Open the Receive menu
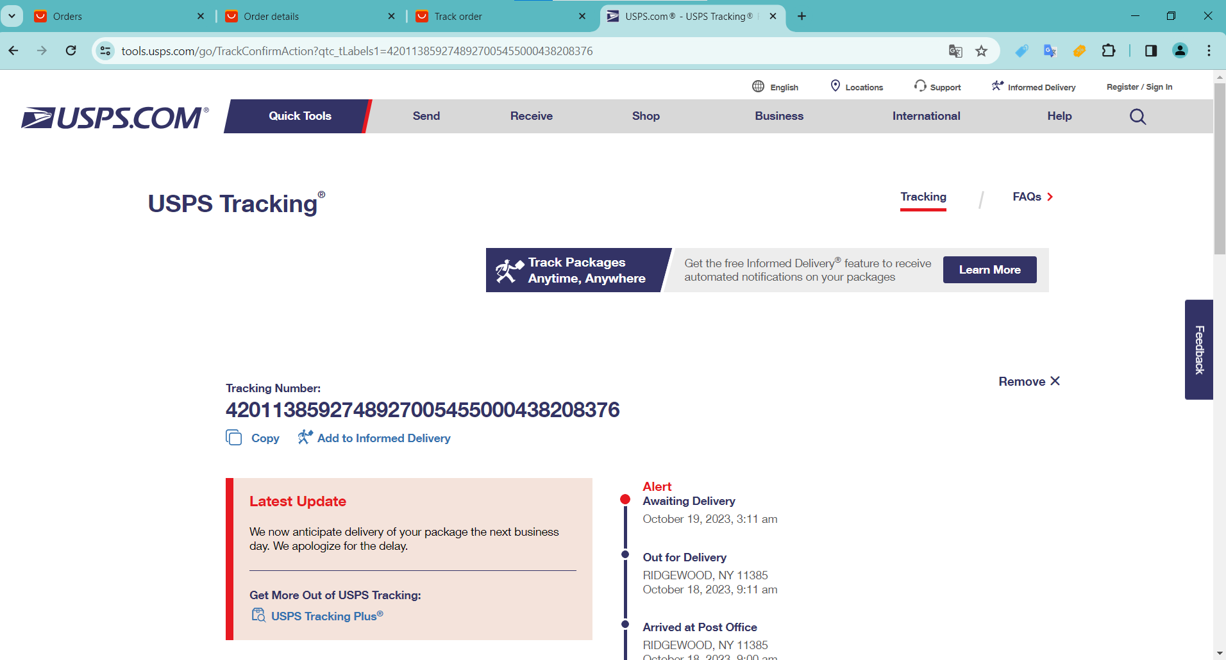This screenshot has width=1226, height=660. point(532,116)
